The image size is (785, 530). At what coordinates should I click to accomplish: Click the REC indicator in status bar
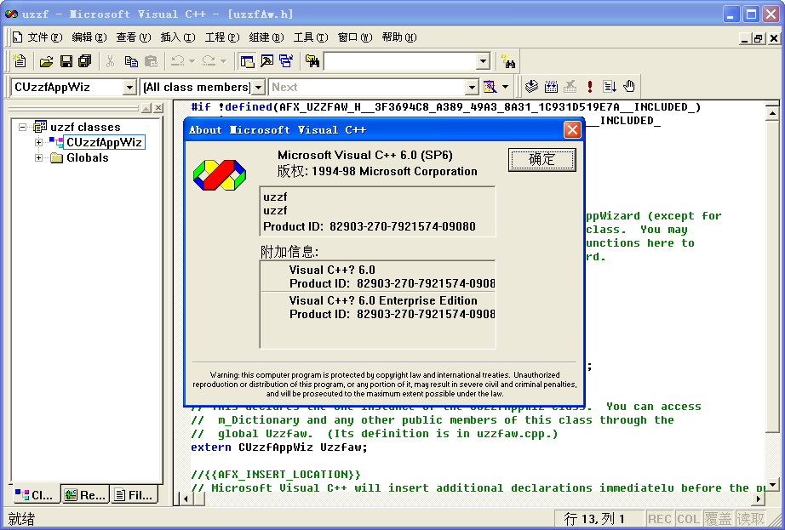click(x=659, y=519)
